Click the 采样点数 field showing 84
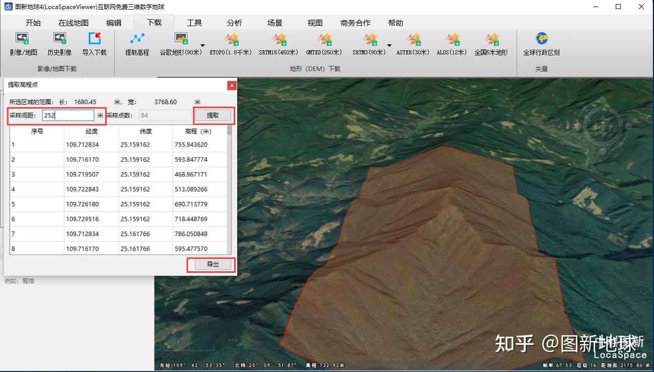This screenshot has height=372, width=654. coord(165,115)
